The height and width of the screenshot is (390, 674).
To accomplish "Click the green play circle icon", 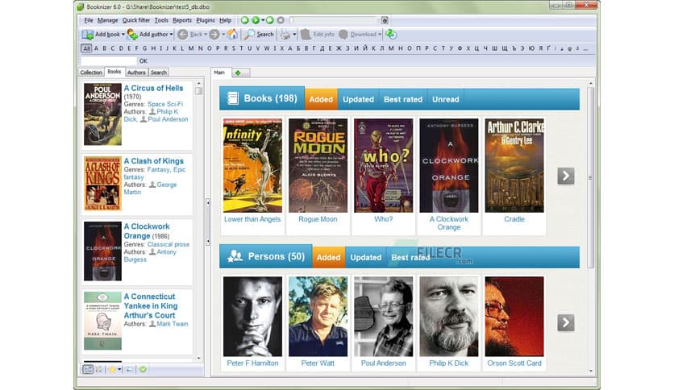I will tap(256, 20).
